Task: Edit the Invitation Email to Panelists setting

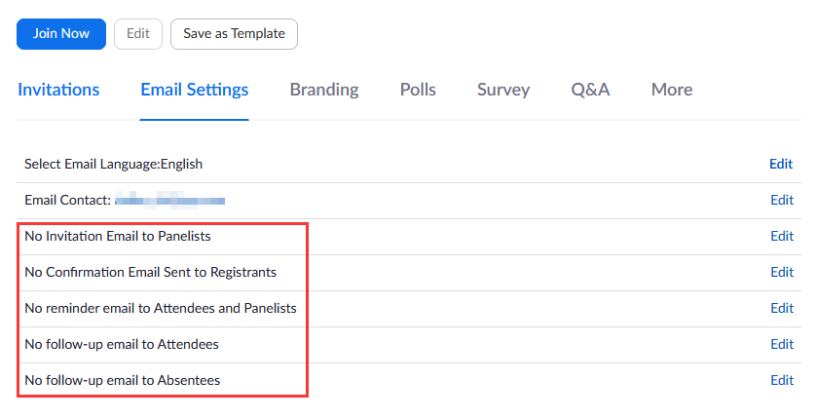Action: click(x=782, y=236)
